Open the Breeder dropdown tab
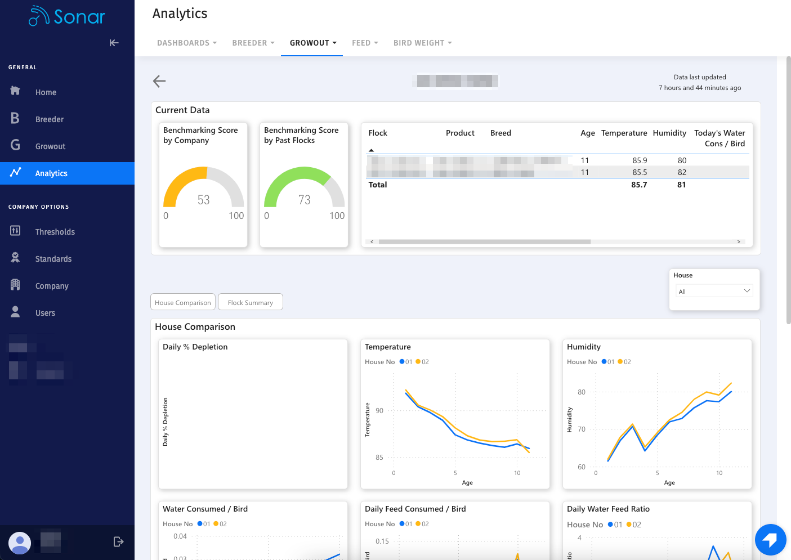Viewport: 791px width, 560px height. (x=253, y=43)
